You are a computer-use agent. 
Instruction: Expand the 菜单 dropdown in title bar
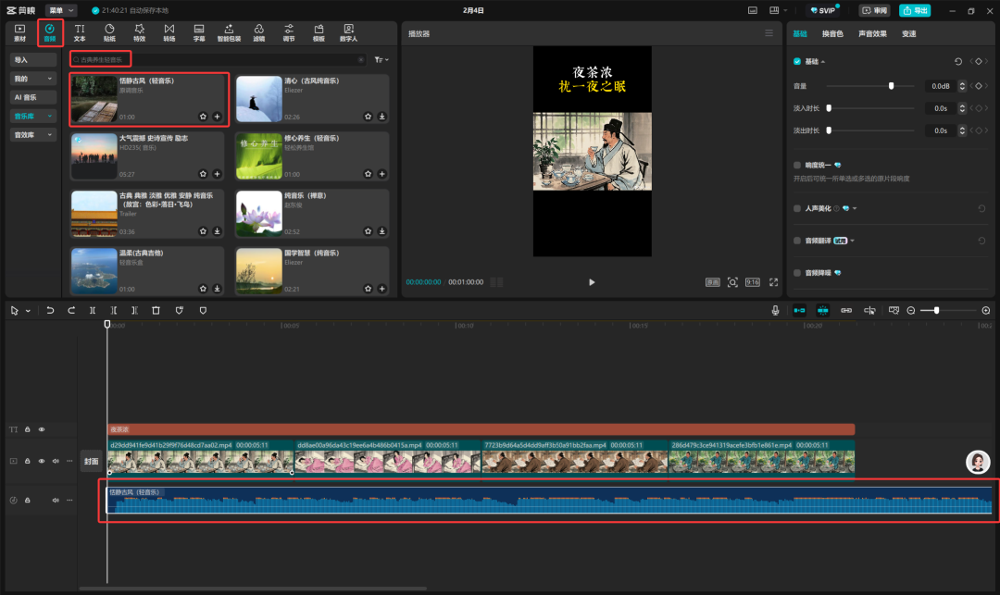click(61, 10)
